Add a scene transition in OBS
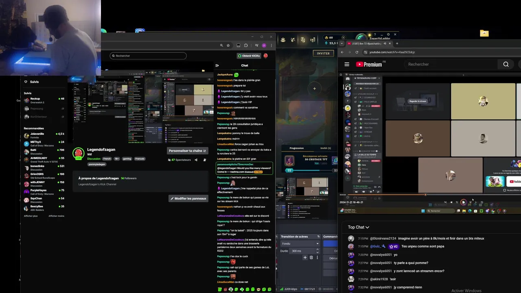Viewport: 521px width, 293px height. click(x=305, y=257)
